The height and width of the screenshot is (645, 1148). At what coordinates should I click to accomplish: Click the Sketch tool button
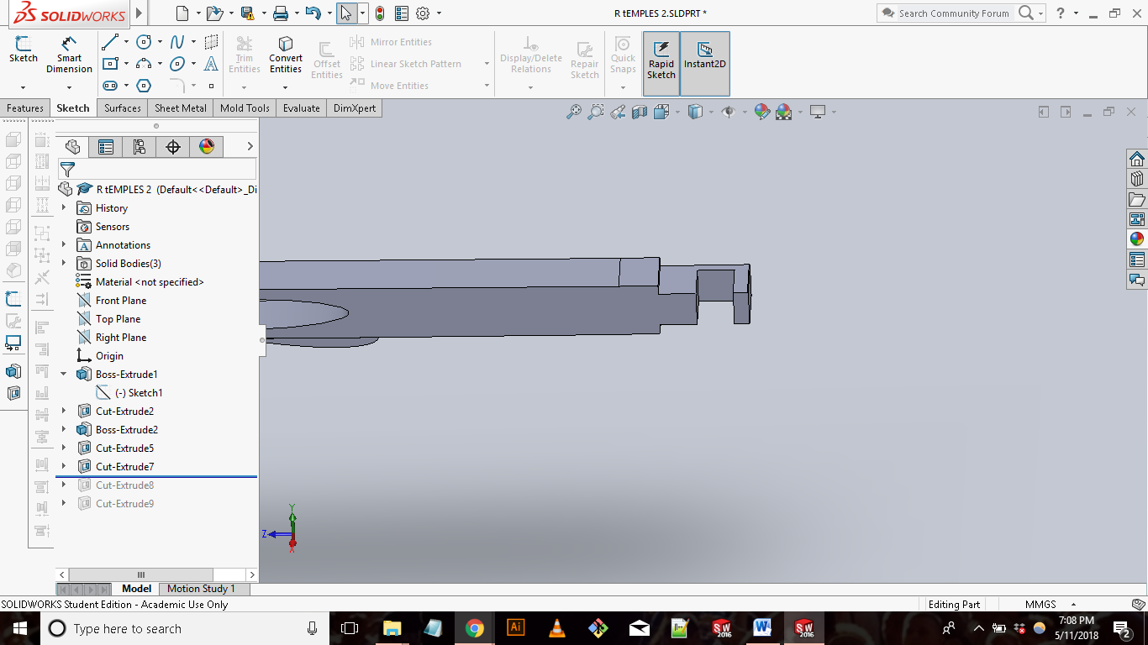(x=24, y=50)
